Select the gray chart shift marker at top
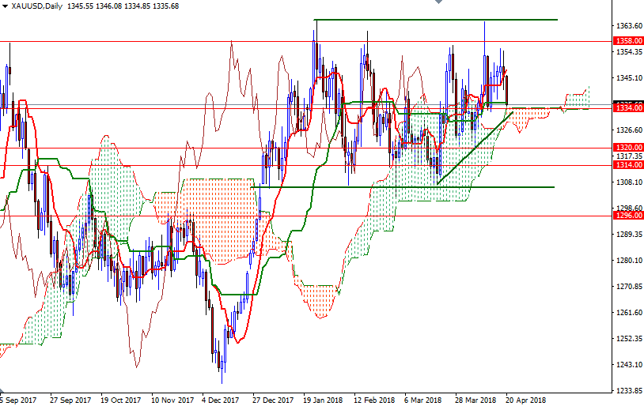The image size is (644, 406). [438, 2]
